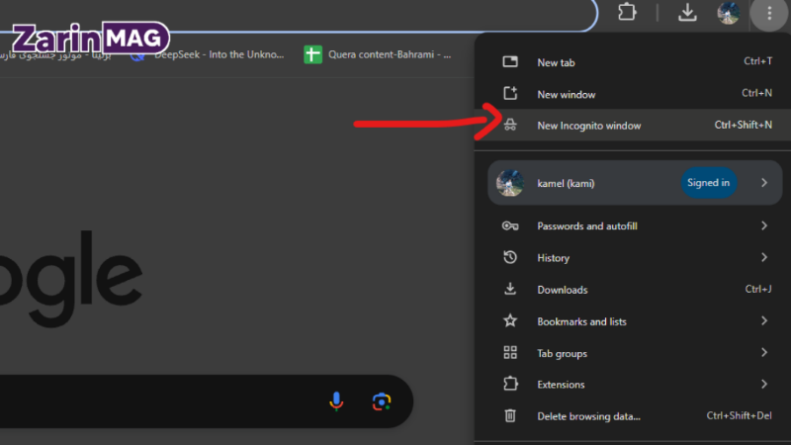Click the green Sheets icon of Quera bookmark
The width and height of the screenshot is (791, 445).
point(312,54)
